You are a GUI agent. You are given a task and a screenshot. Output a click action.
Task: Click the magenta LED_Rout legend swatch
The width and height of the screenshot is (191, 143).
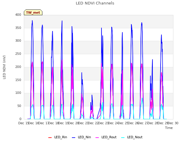pos(97,138)
